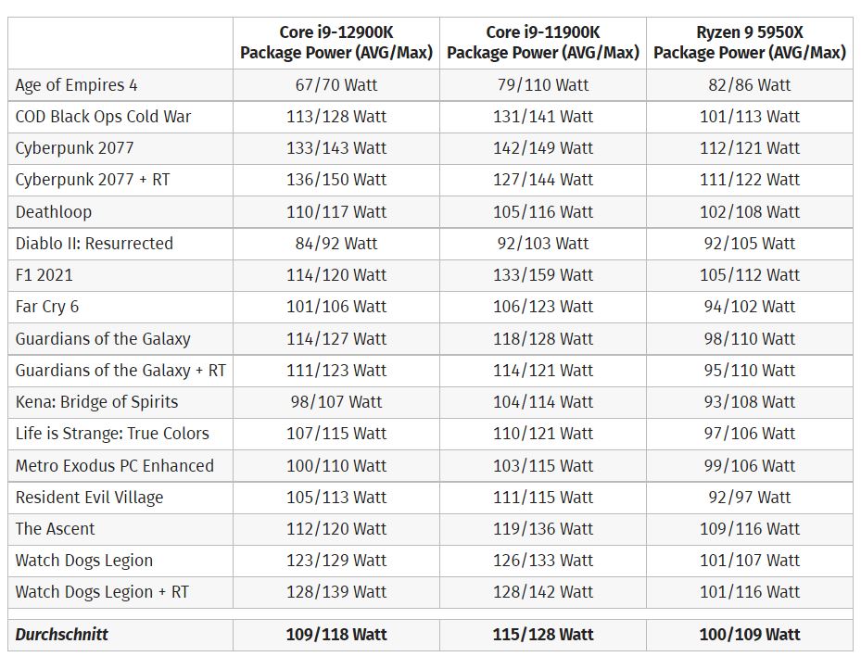Select the 133/143 Watt cell
The height and width of the screenshot is (669, 861).
(x=336, y=148)
